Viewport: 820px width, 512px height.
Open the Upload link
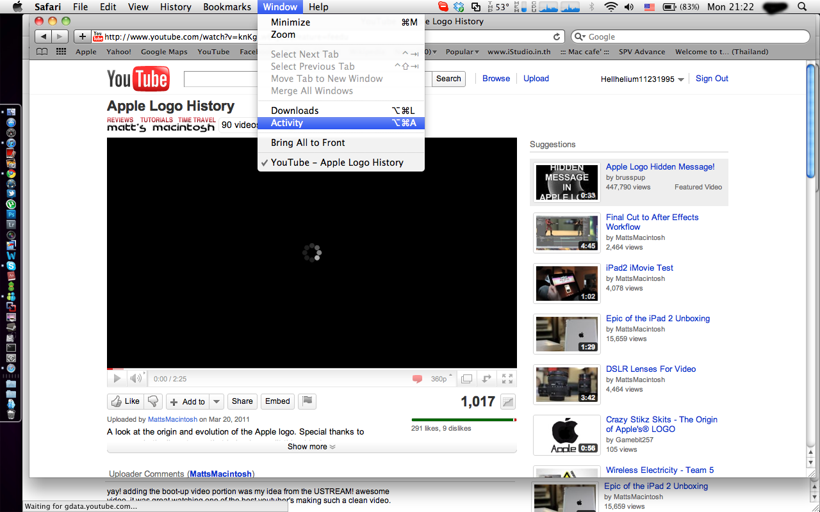[x=536, y=79]
